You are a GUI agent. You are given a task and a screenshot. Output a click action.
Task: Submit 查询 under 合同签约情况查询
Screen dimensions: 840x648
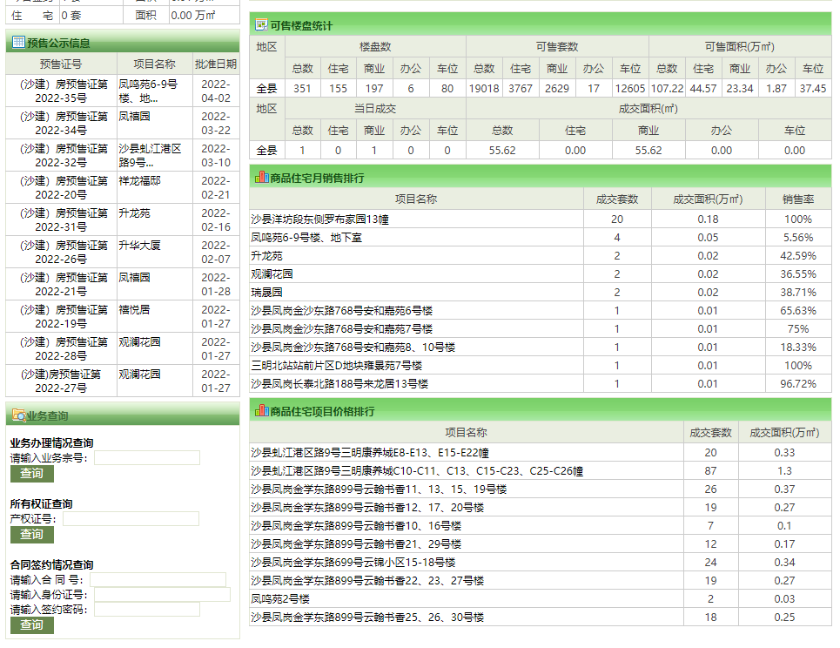coord(31,625)
